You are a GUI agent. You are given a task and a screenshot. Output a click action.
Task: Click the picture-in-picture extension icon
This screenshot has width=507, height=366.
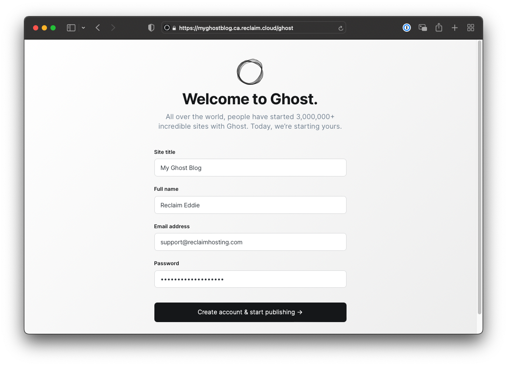click(x=423, y=28)
